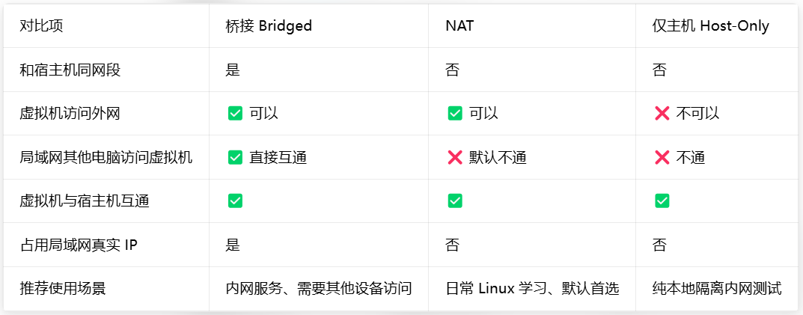Click the 和宿主机同网段 row label

click(x=70, y=70)
